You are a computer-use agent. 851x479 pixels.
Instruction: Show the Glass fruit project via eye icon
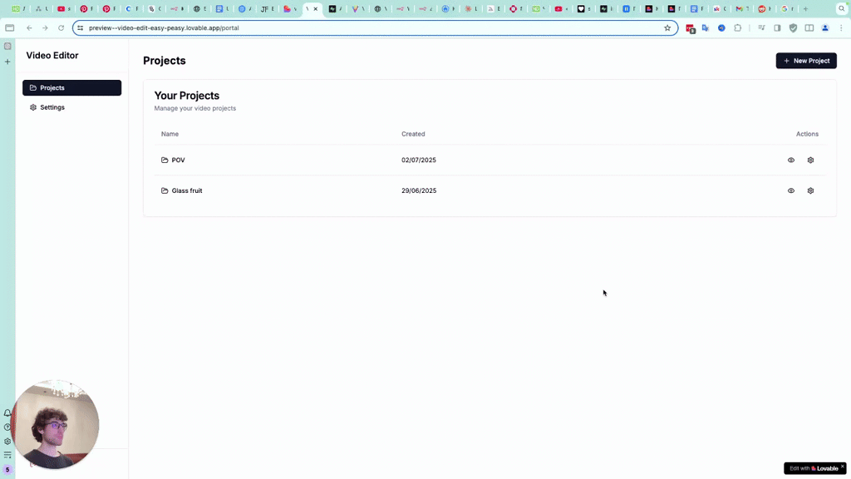click(790, 190)
